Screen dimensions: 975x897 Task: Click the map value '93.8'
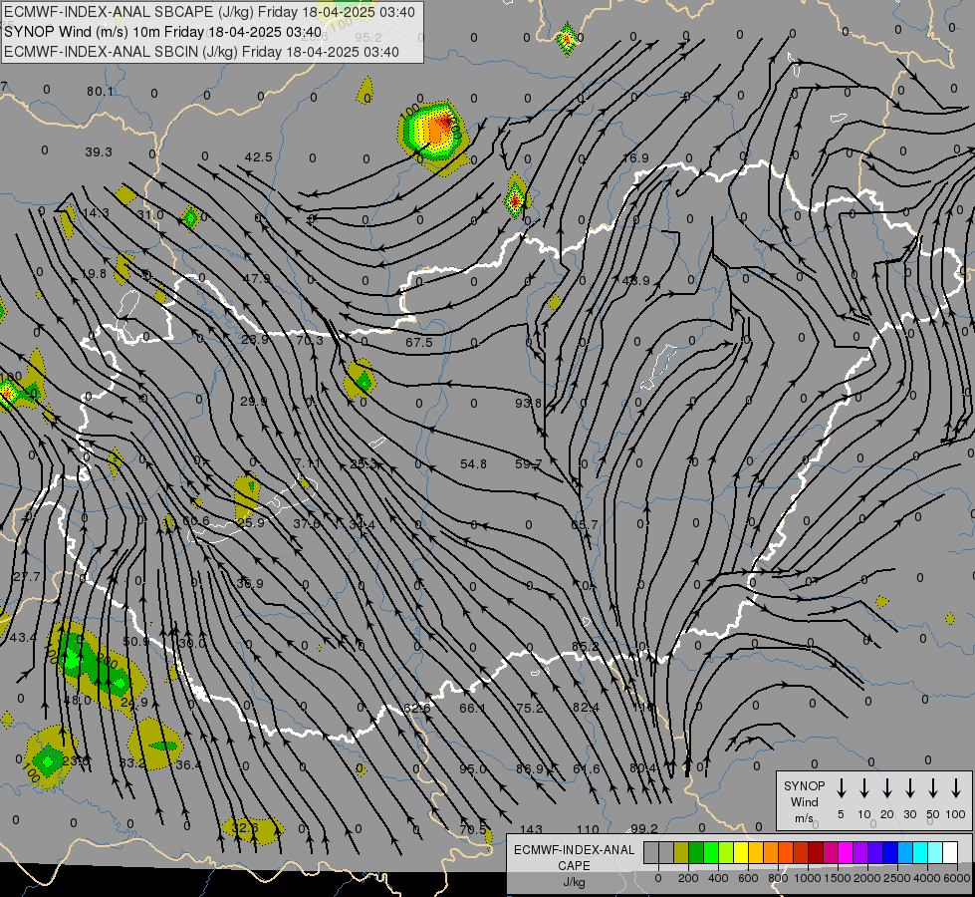click(528, 403)
